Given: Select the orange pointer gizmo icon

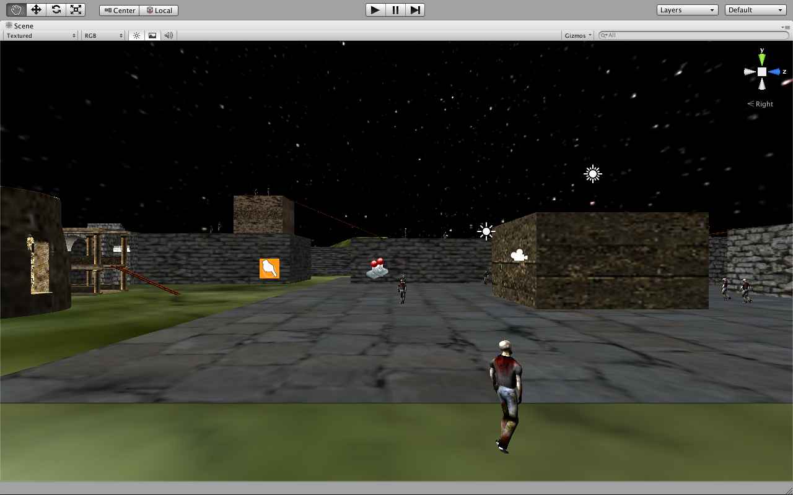Looking at the screenshot, I should (x=269, y=269).
